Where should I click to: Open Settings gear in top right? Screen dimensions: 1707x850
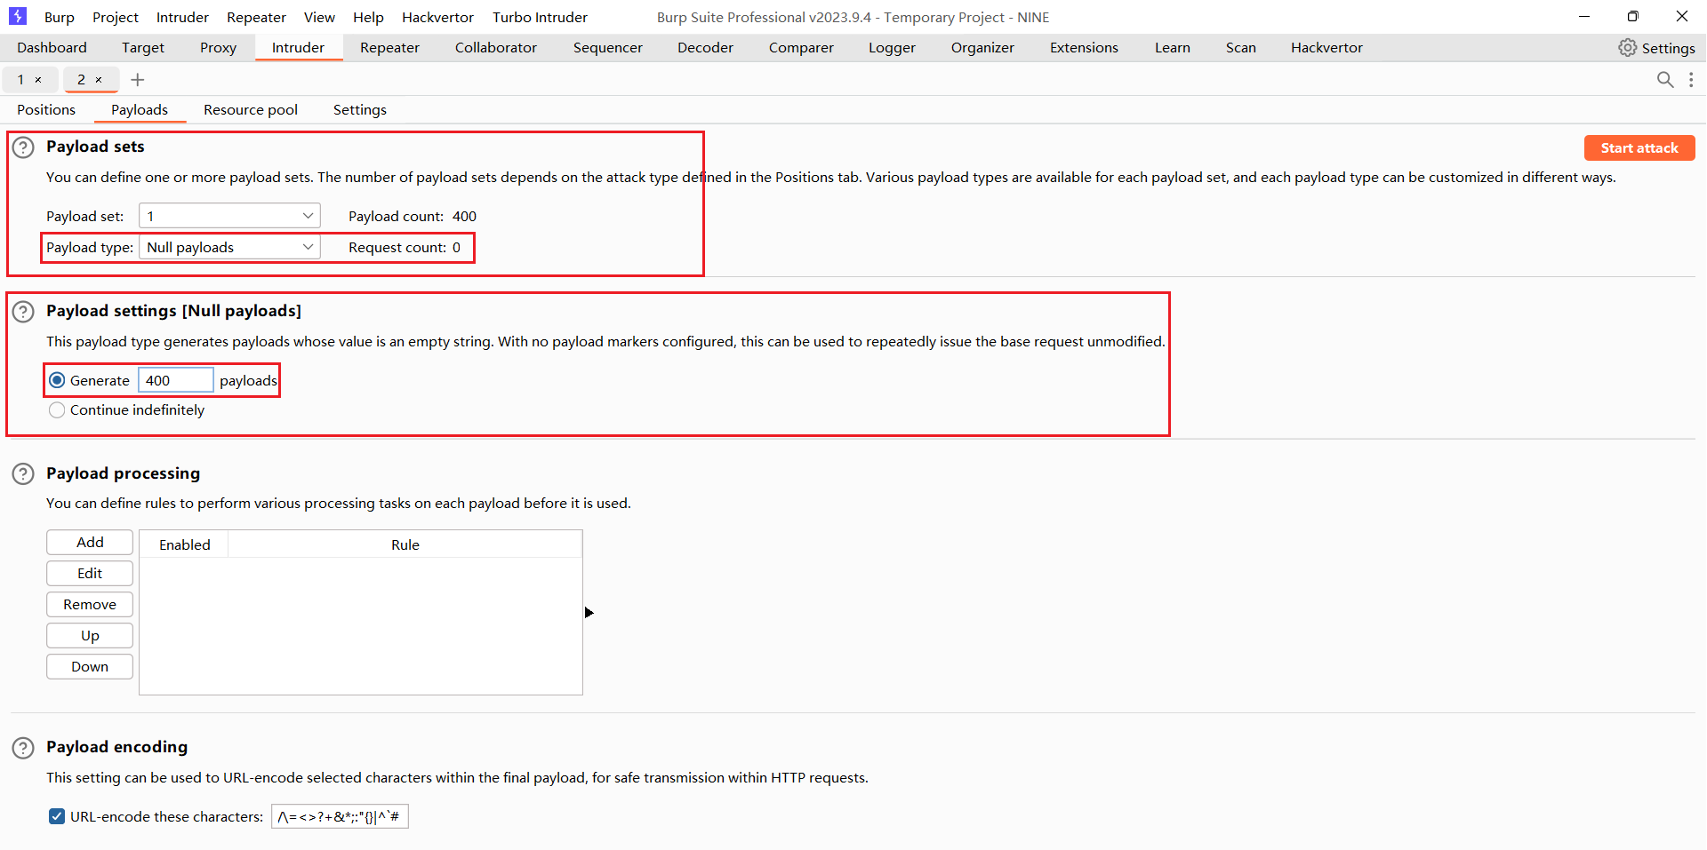[x=1656, y=48]
